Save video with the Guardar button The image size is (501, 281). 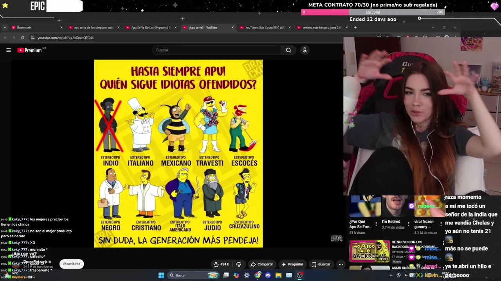321,264
